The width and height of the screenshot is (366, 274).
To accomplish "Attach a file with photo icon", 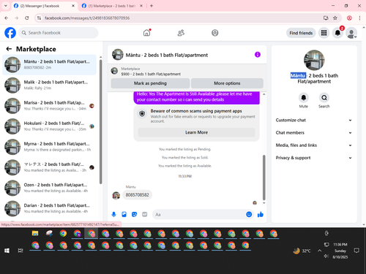I will (124, 214).
